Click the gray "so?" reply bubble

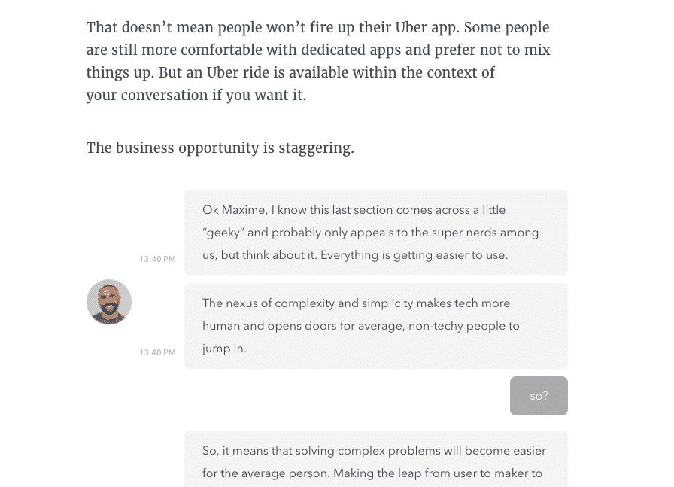[x=539, y=396]
